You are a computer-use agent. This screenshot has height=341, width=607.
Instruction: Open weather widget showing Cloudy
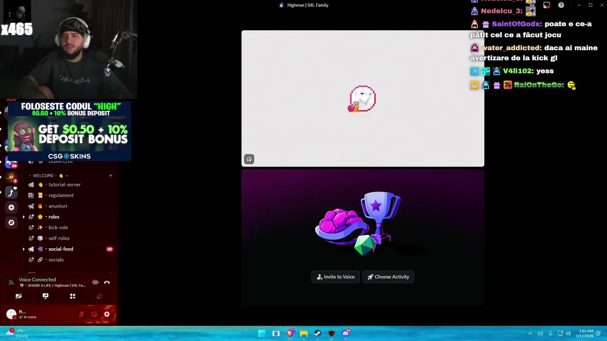18,333
